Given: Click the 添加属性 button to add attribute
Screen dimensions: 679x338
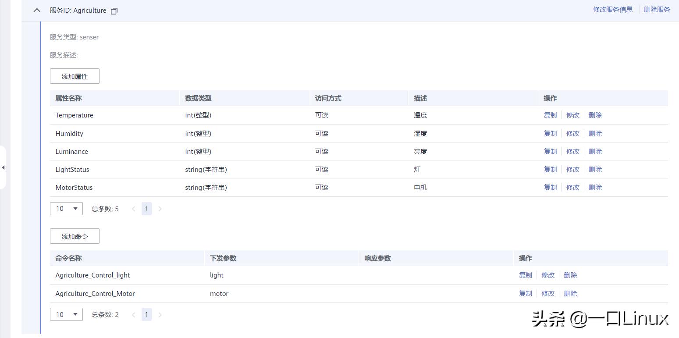Looking at the screenshot, I should (x=74, y=76).
